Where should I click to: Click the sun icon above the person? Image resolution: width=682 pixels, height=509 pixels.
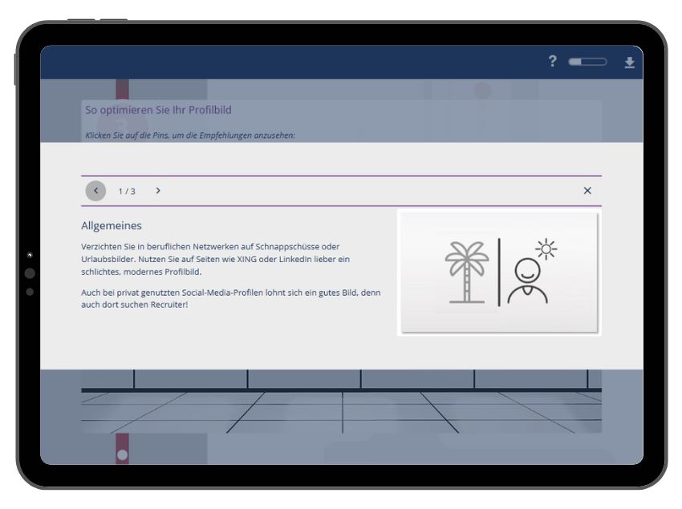point(546,249)
